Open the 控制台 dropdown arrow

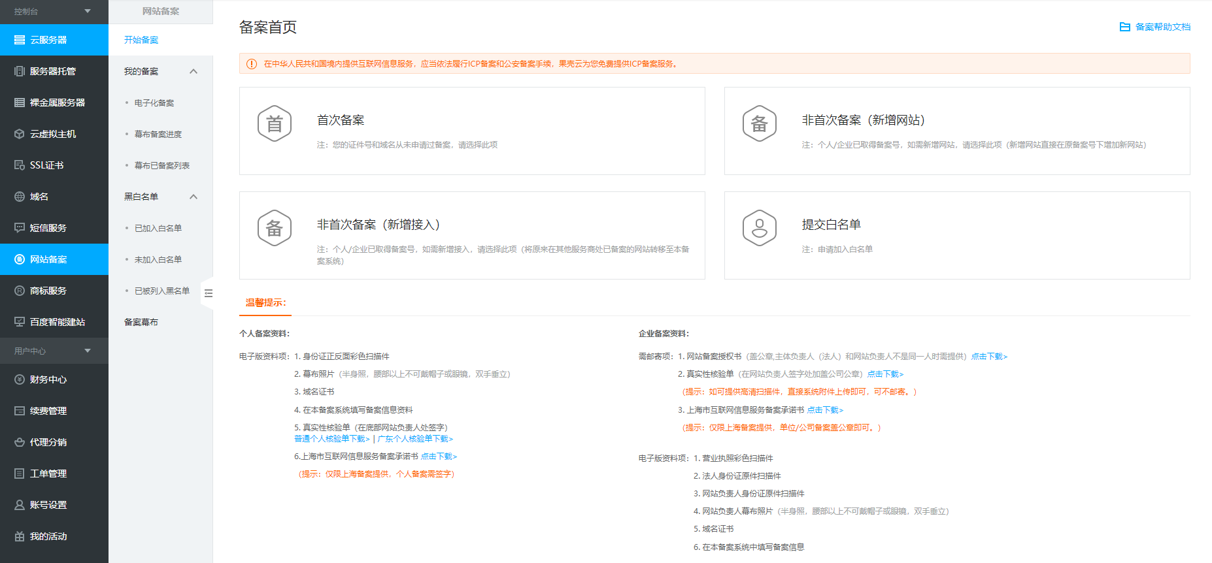(x=88, y=11)
